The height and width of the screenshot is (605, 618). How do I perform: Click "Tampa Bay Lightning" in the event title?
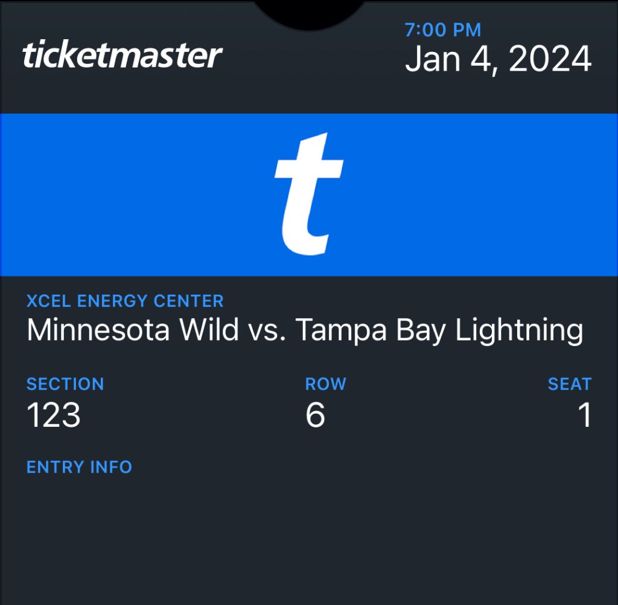point(439,330)
